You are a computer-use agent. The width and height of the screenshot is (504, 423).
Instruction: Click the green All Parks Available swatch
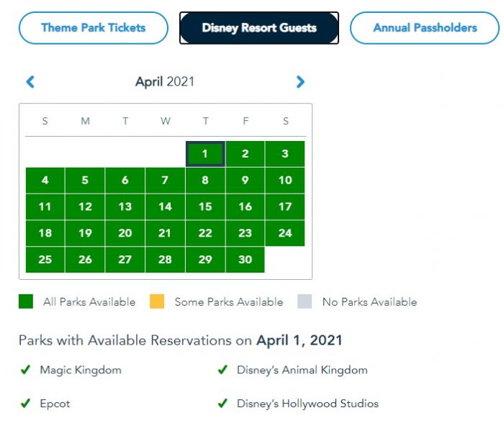[26, 302]
